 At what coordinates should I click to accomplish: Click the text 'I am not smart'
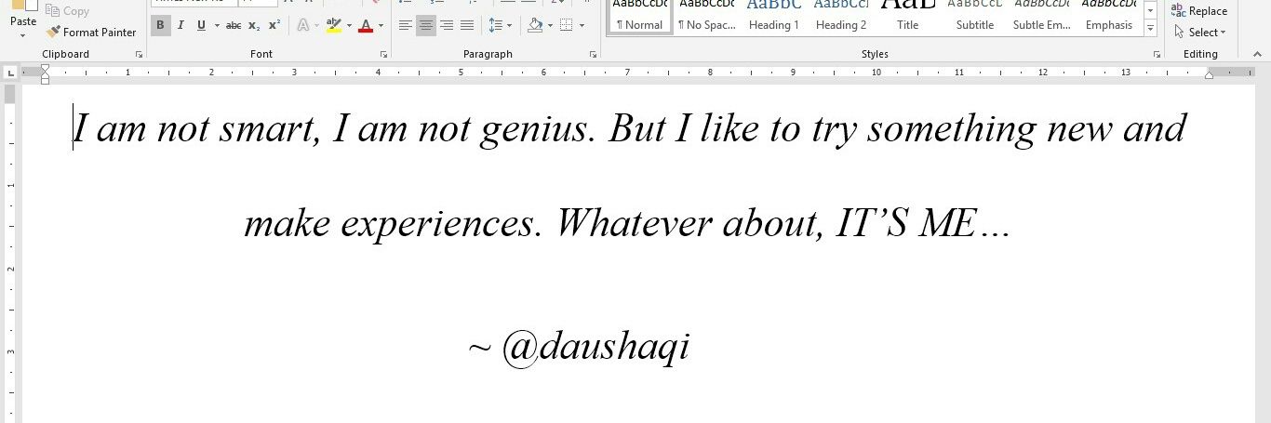point(196,129)
